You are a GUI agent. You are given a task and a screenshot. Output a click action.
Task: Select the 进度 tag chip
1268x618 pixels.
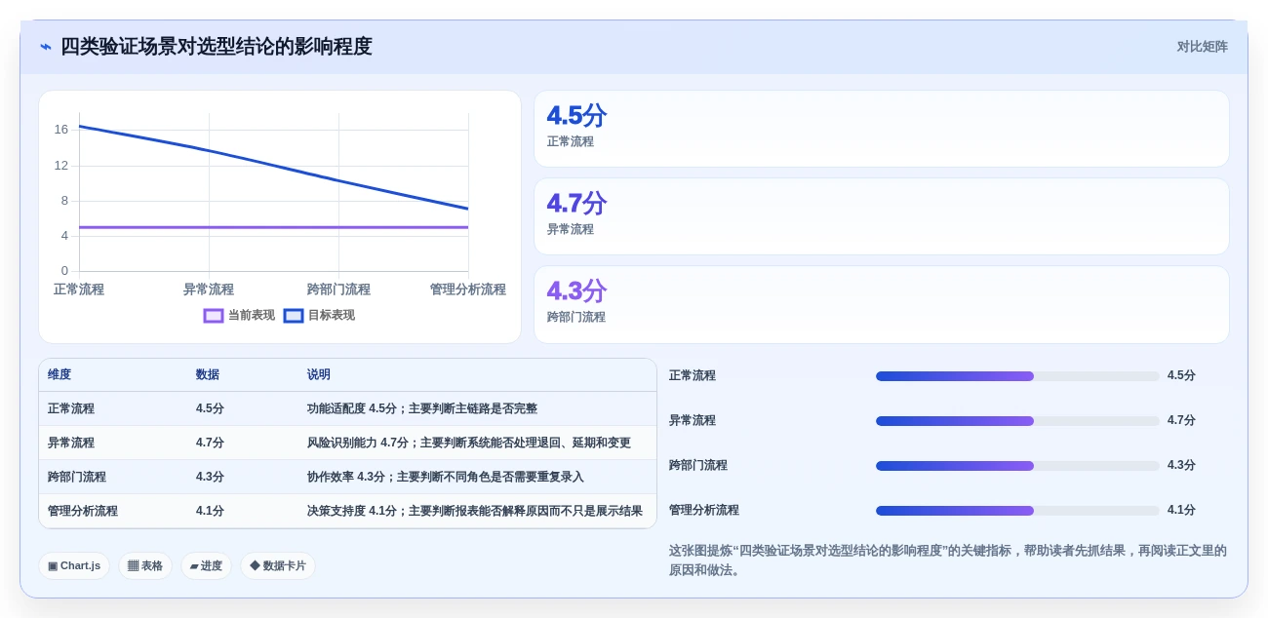[x=206, y=565]
